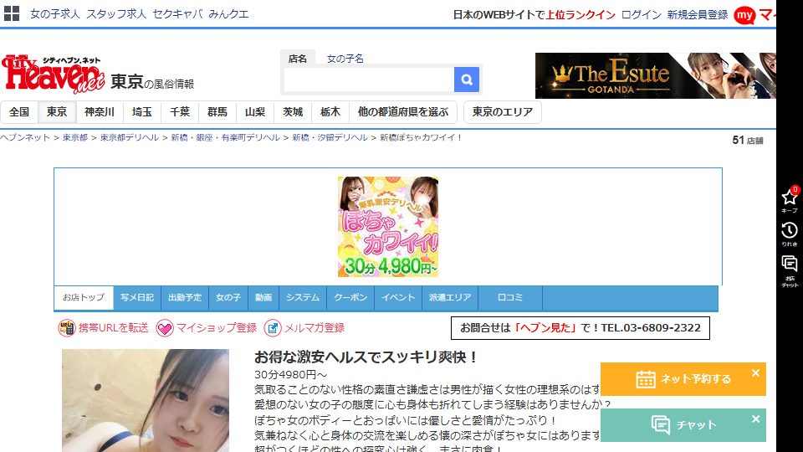
Task: Select 埼玉 region tab
Action: pos(142,111)
